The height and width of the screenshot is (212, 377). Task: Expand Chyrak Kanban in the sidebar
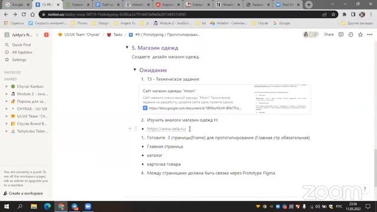[6, 87]
